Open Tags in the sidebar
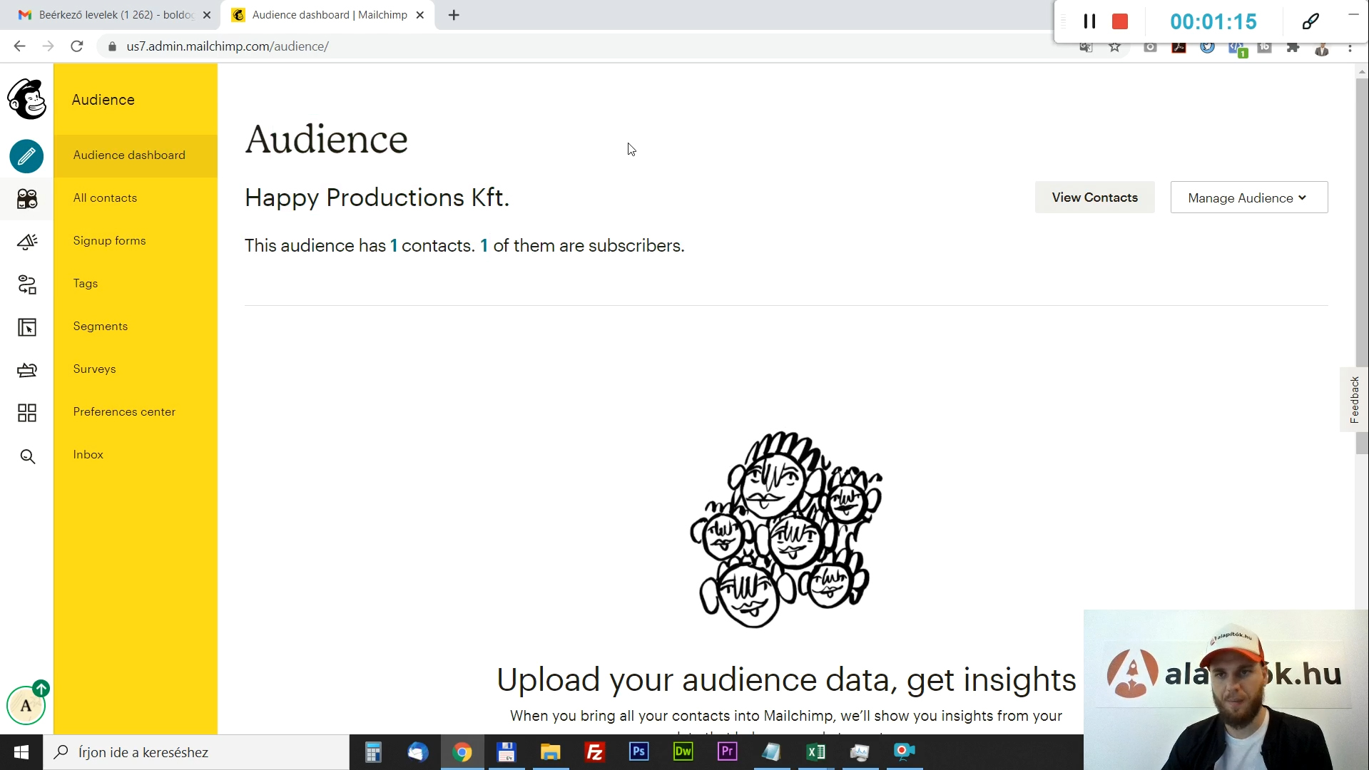This screenshot has height=770, width=1369. coord(136,284)
